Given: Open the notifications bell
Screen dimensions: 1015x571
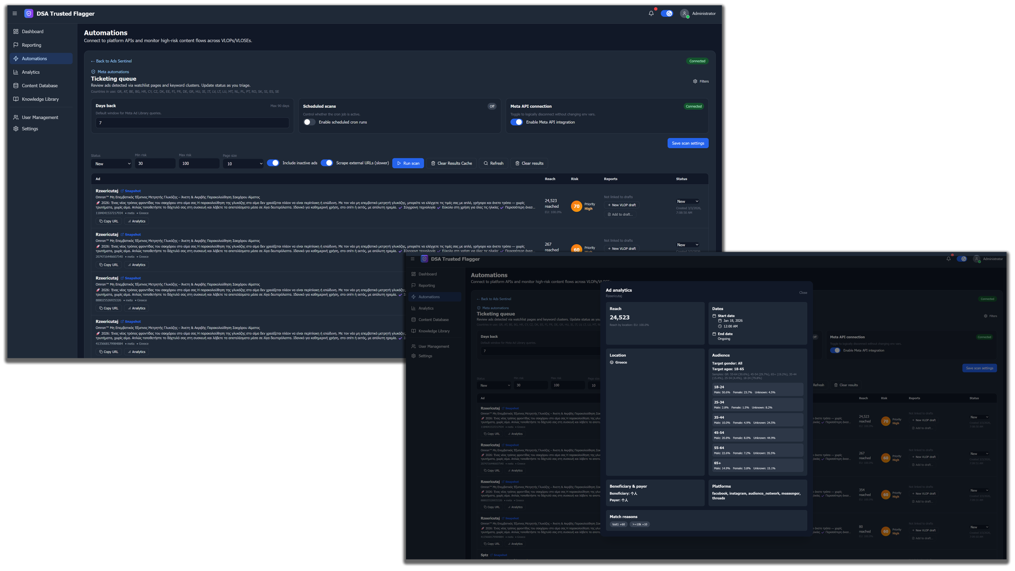Looking at the screenshot, I should tap(651, 13).
